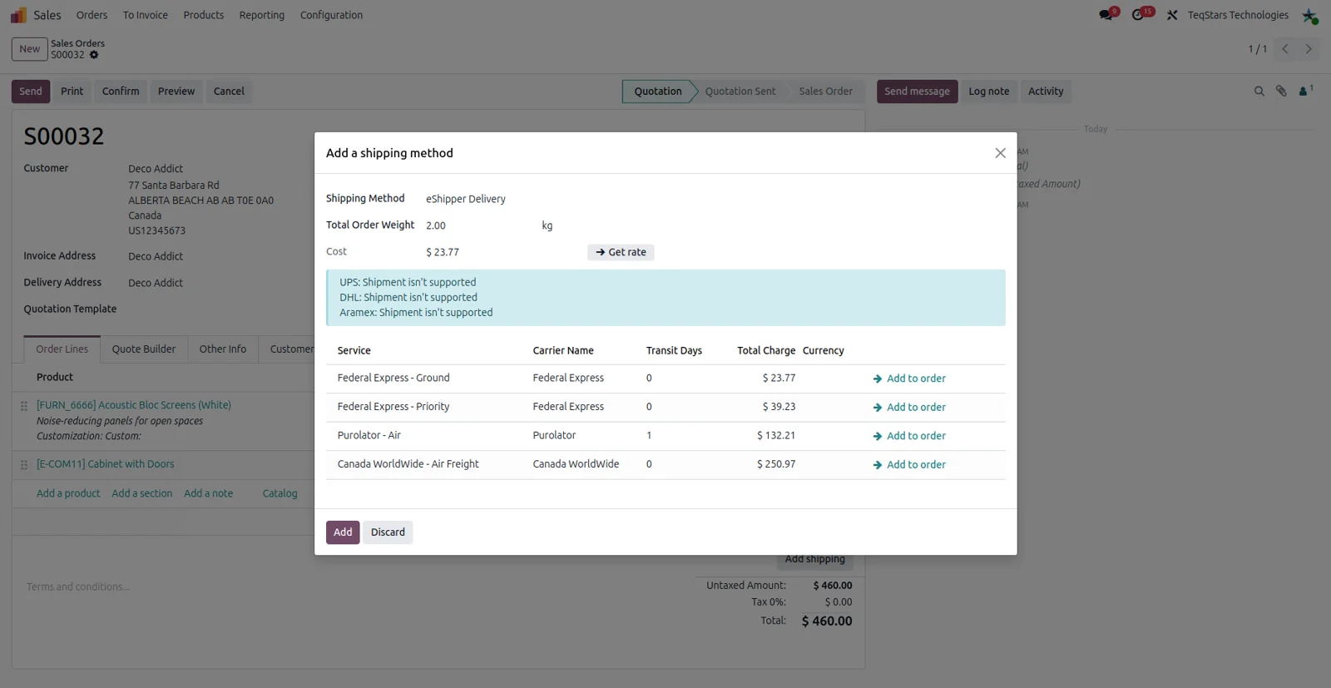The width and height of the screenshot is (1331, 688).
Task: Open the TeqStars Technologies company switcher
Action: 1238,15
